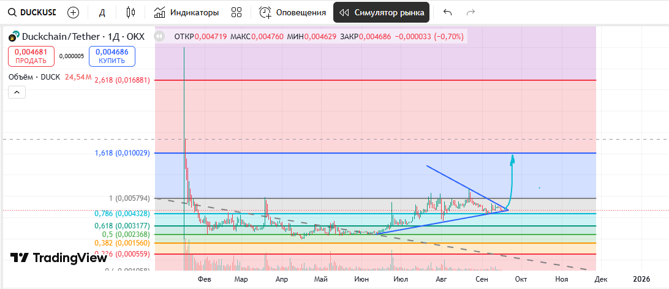The height and width of the screenshot is (289, 669).
Task: Click the МАКС high value 0,004760
Action: [268, 37]
